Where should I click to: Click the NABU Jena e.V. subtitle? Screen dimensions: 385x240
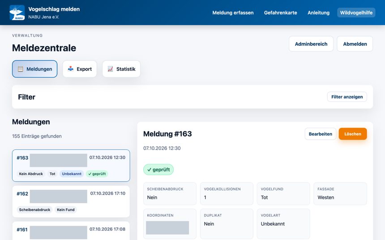click(x=44, y=17)
